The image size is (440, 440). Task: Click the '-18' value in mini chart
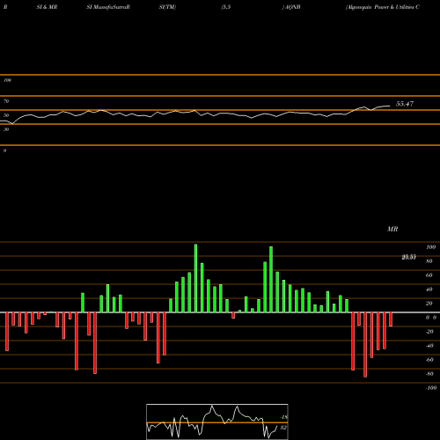coord(283,417)
